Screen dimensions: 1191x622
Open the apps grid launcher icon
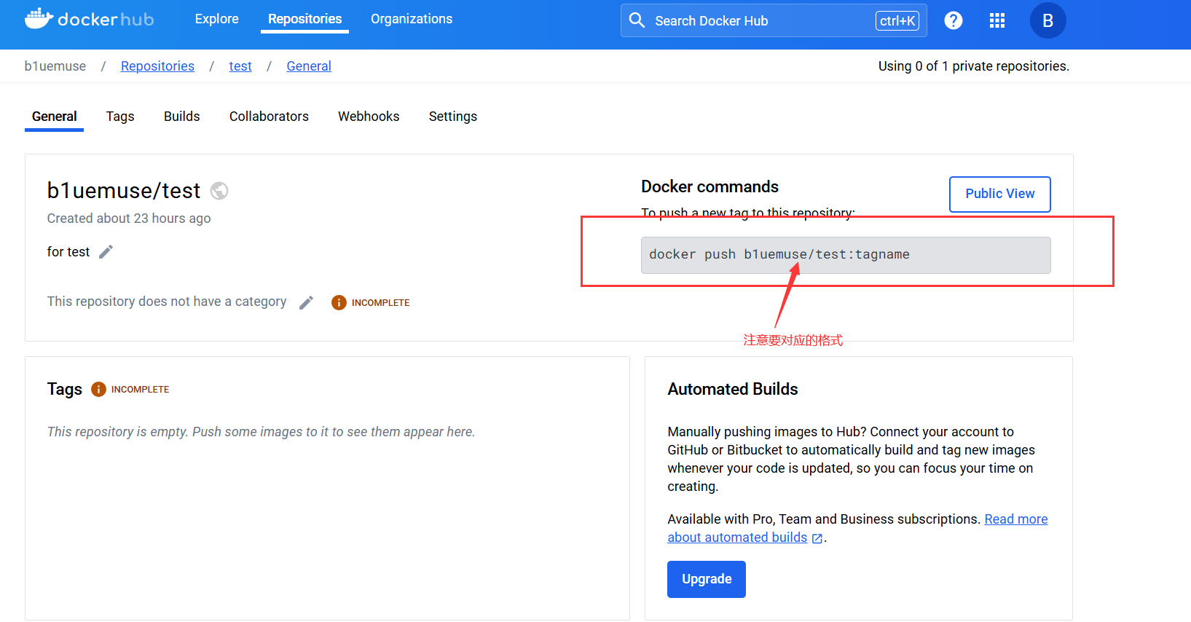click(997, 20)
